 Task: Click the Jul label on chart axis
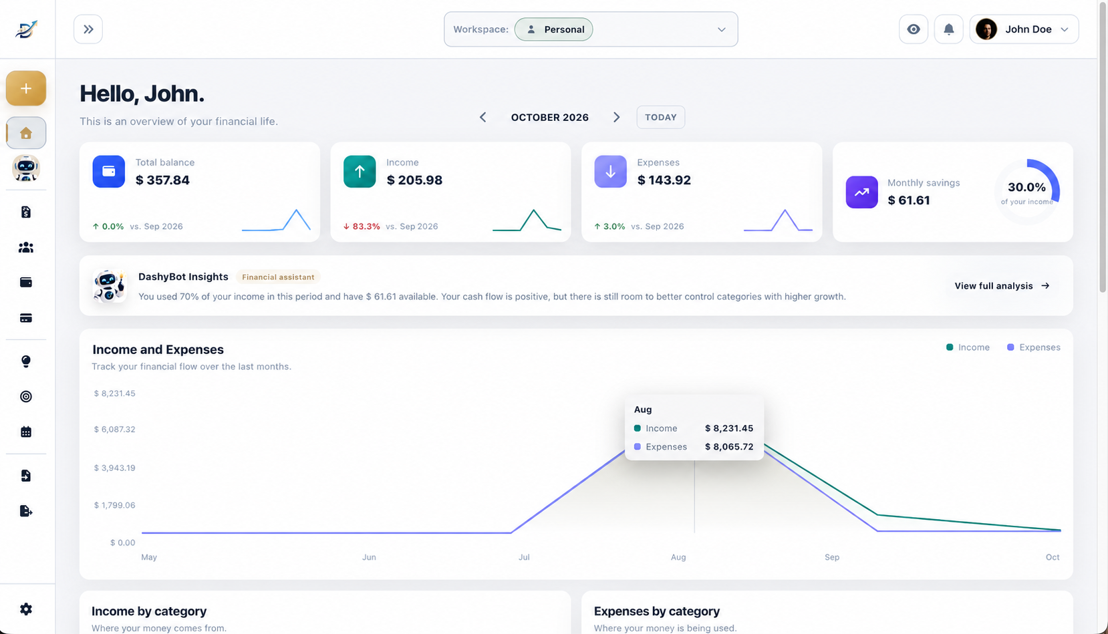pos(524,557)
